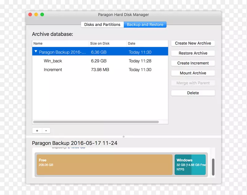Click the minus button below archive list
The height and width of the screenshot is (195, 247).
point(46,131)
